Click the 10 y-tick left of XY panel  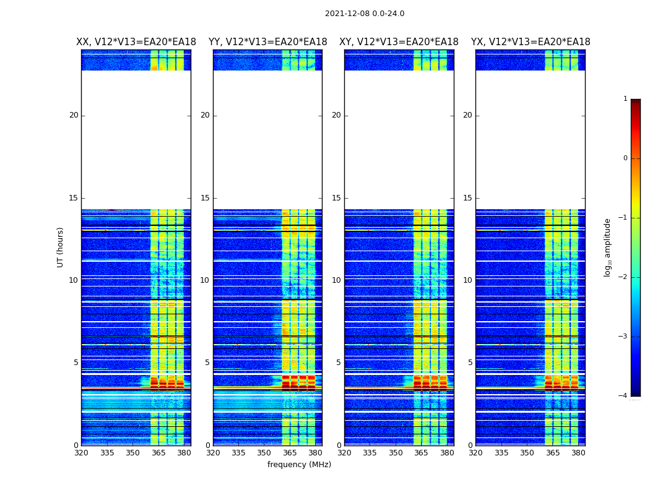[336, 280]
